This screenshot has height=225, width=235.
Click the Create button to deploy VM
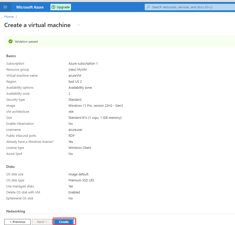click(x=64, y=222)
